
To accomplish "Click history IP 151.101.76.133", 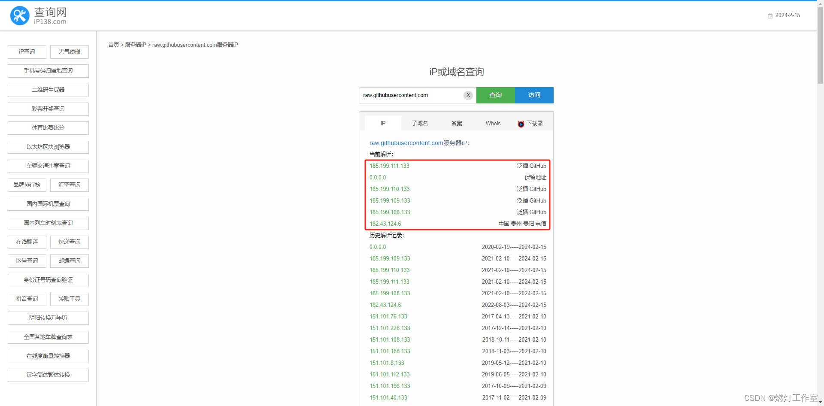I will (388, 316).
